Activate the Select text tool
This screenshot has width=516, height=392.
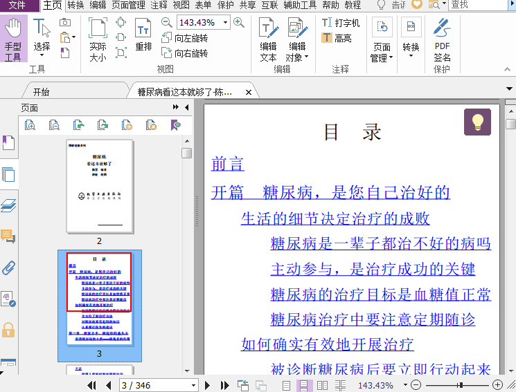42,37
